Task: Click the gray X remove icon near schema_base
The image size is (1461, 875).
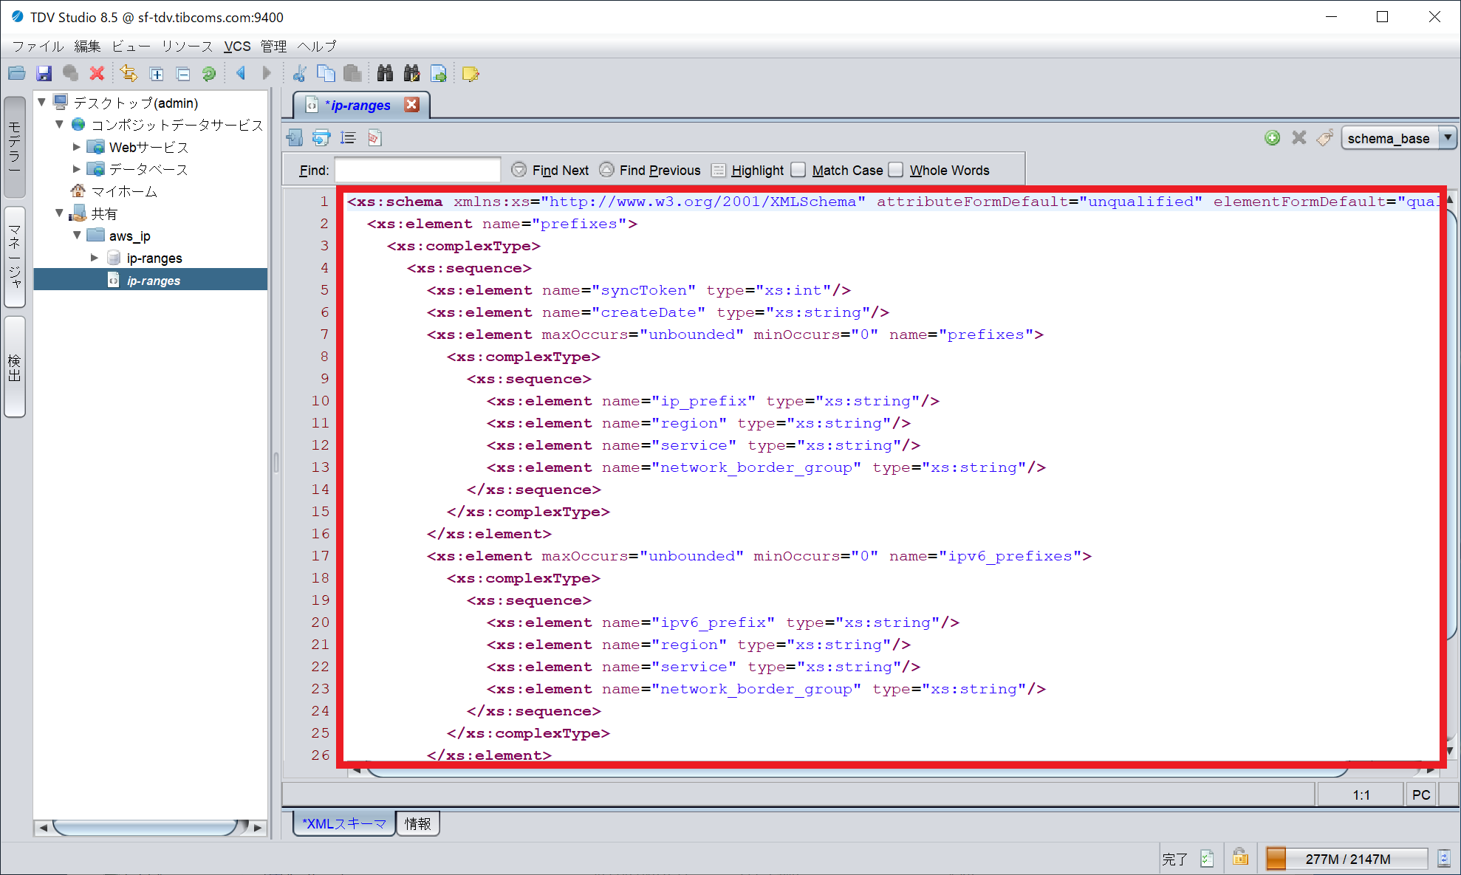Action: pyautogui.click(x=1299, y=137)
